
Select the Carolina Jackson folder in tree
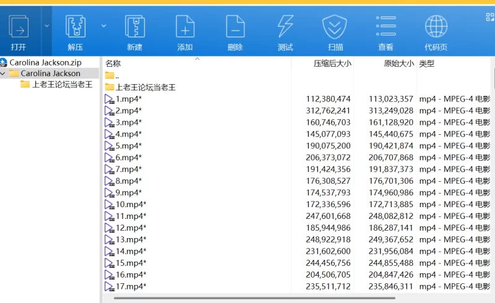click(50, 73)
